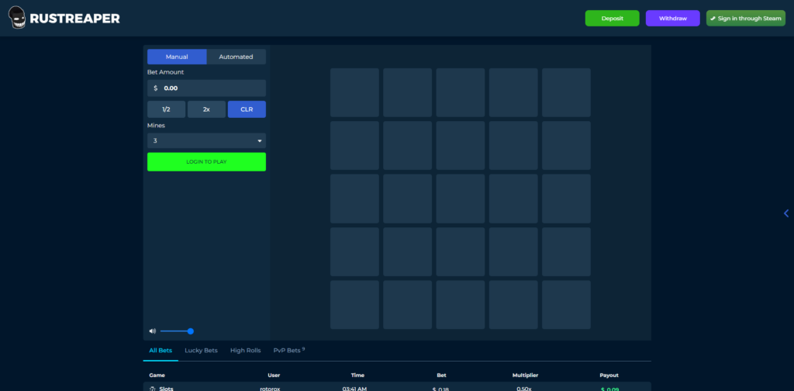Click the RUSTREAPER brand text
This screenshot has width=794, height=391.
coord(75,19)
